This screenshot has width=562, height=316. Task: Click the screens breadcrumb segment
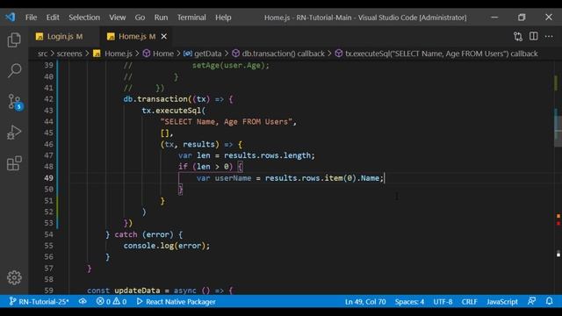coord(69,54)
